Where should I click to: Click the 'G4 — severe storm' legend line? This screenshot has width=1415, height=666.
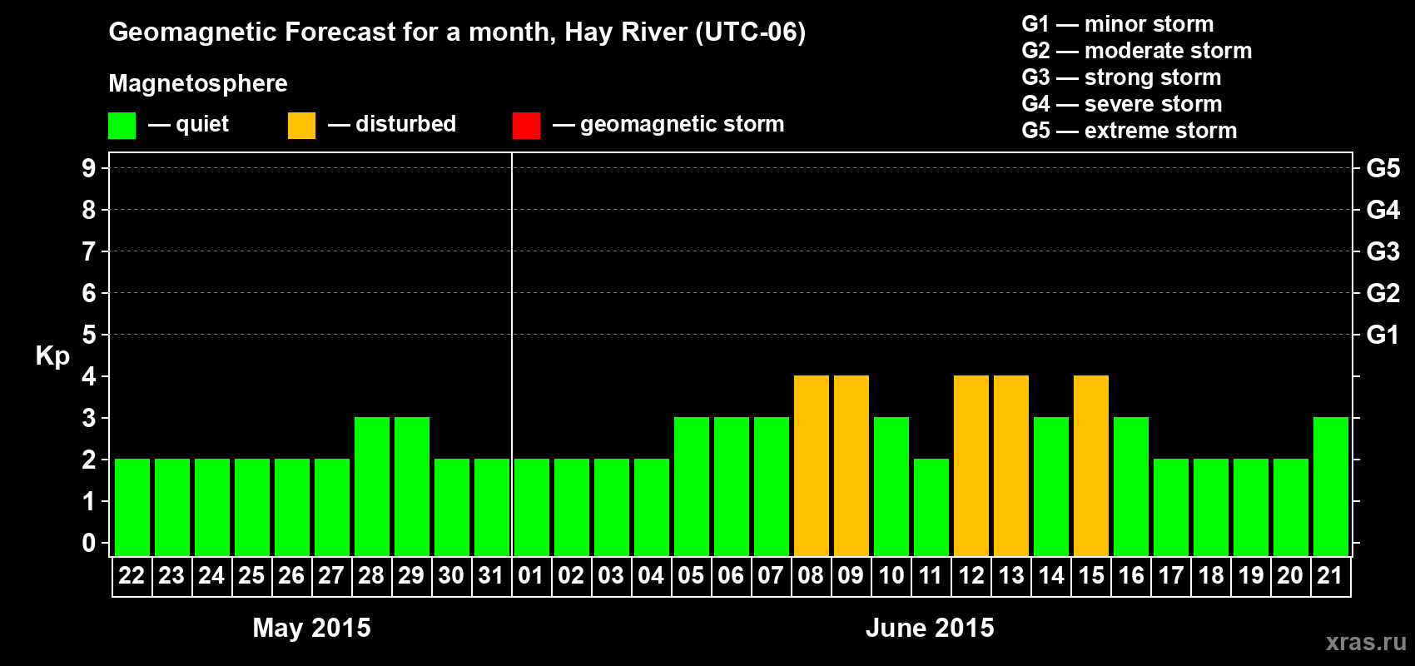(1122, 104)
